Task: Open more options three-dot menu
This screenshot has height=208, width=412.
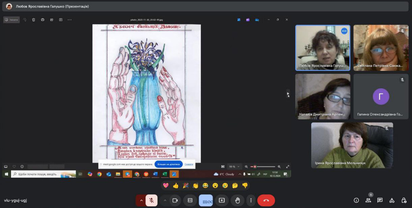Action: point(251,200)
